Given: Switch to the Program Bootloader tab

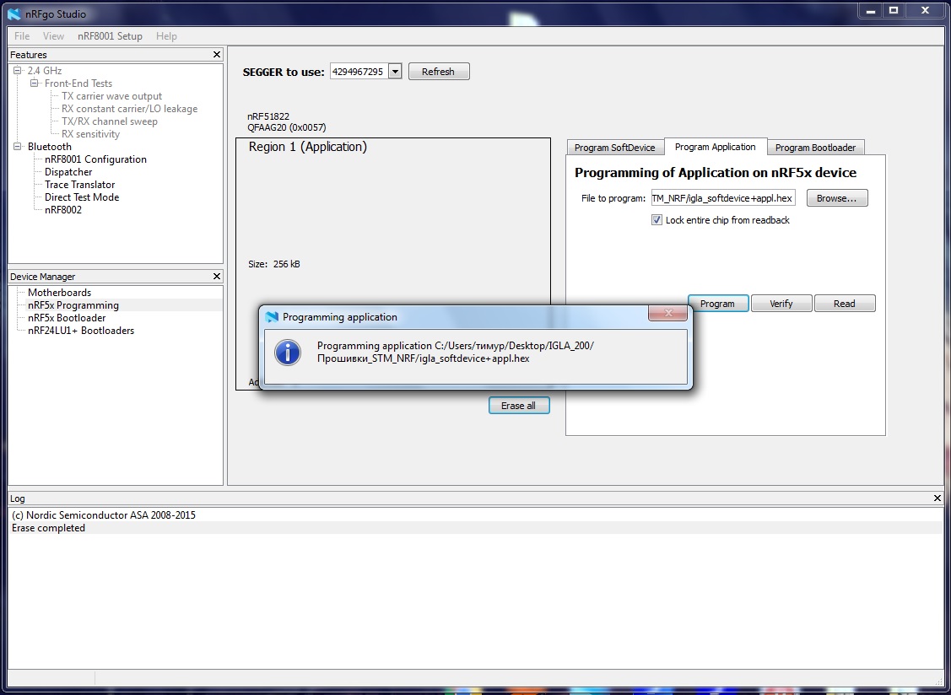Looking at the screenshot, I should coord(815,148).
